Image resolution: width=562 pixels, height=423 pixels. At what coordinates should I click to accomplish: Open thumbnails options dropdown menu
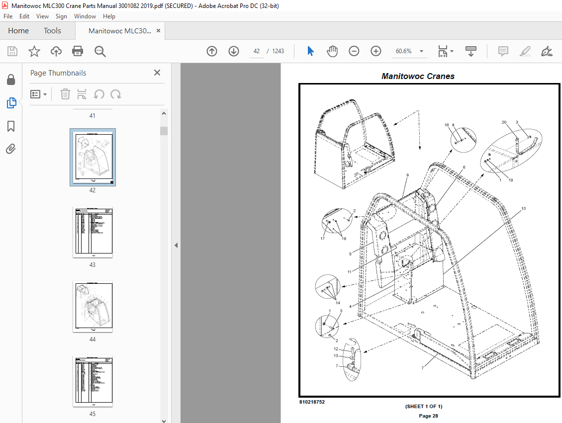pyautogui.click(x=39, y=94)
